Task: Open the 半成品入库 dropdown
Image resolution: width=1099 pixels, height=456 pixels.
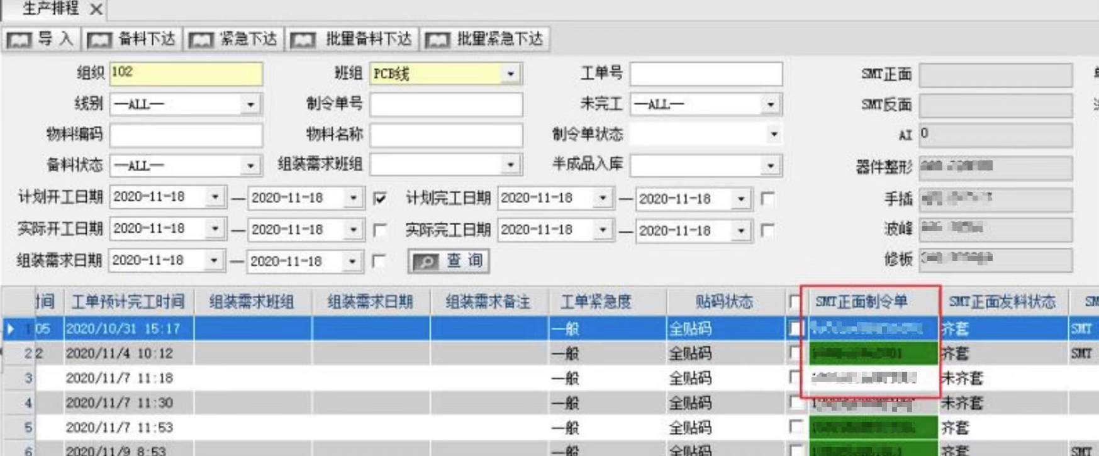Action: (771, 165)
